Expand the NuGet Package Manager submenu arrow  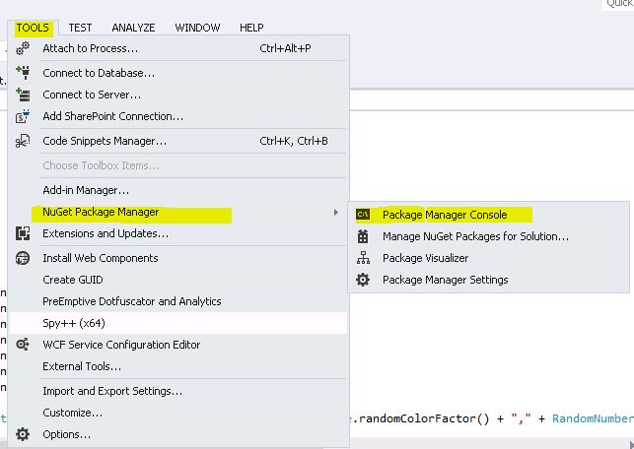(336, 213)
